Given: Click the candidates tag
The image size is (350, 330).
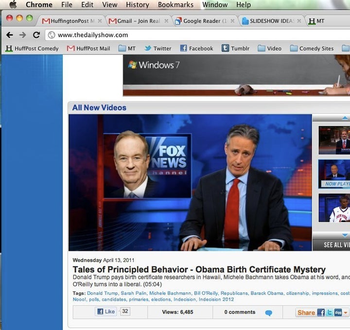Looking at the screenshot, I should pos(114,299).
